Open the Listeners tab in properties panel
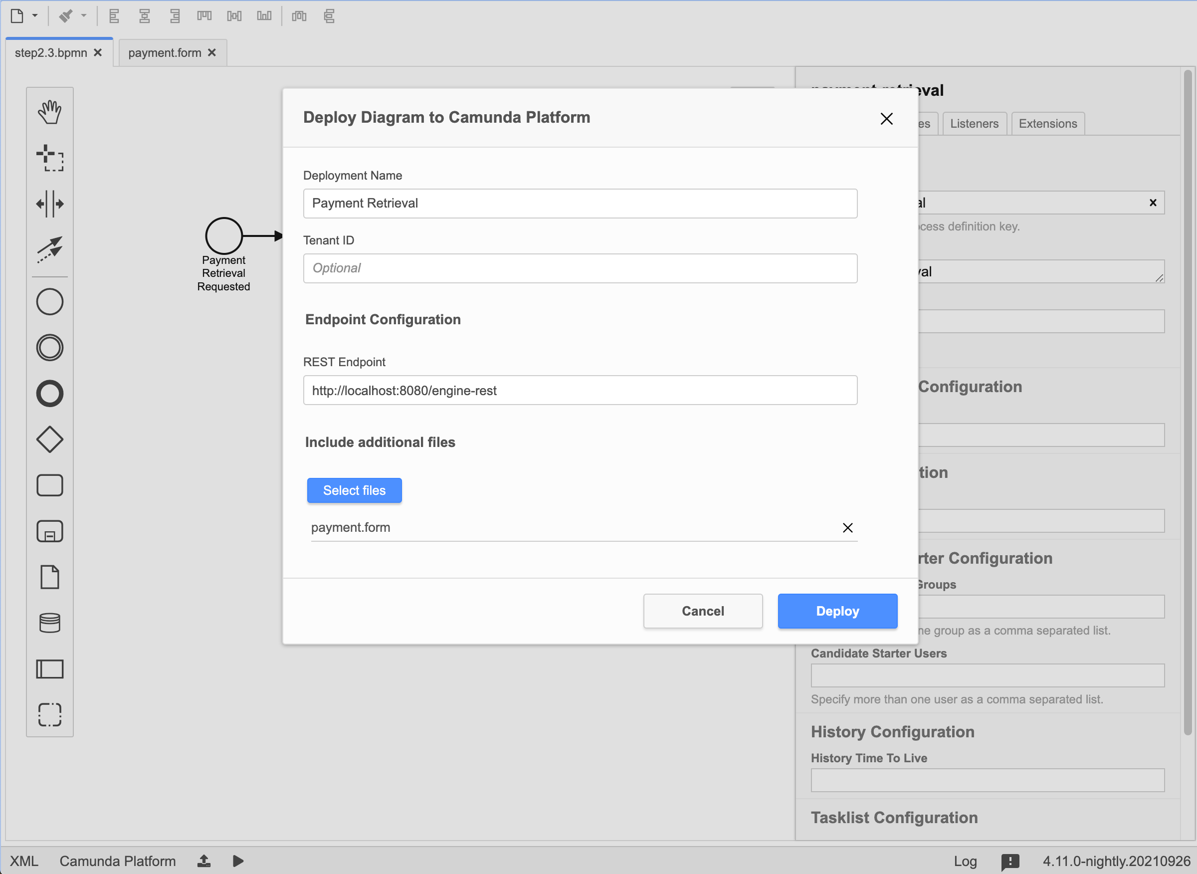Viewport: 1197px width, 874px height. coord(974,124)
